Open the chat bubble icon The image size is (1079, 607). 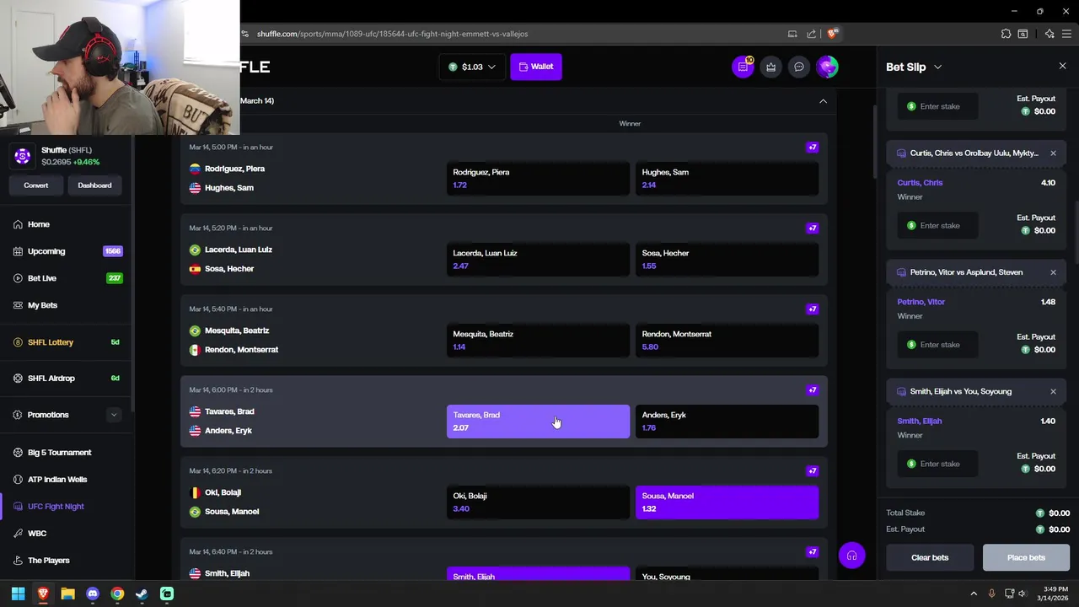coord(799,67)
